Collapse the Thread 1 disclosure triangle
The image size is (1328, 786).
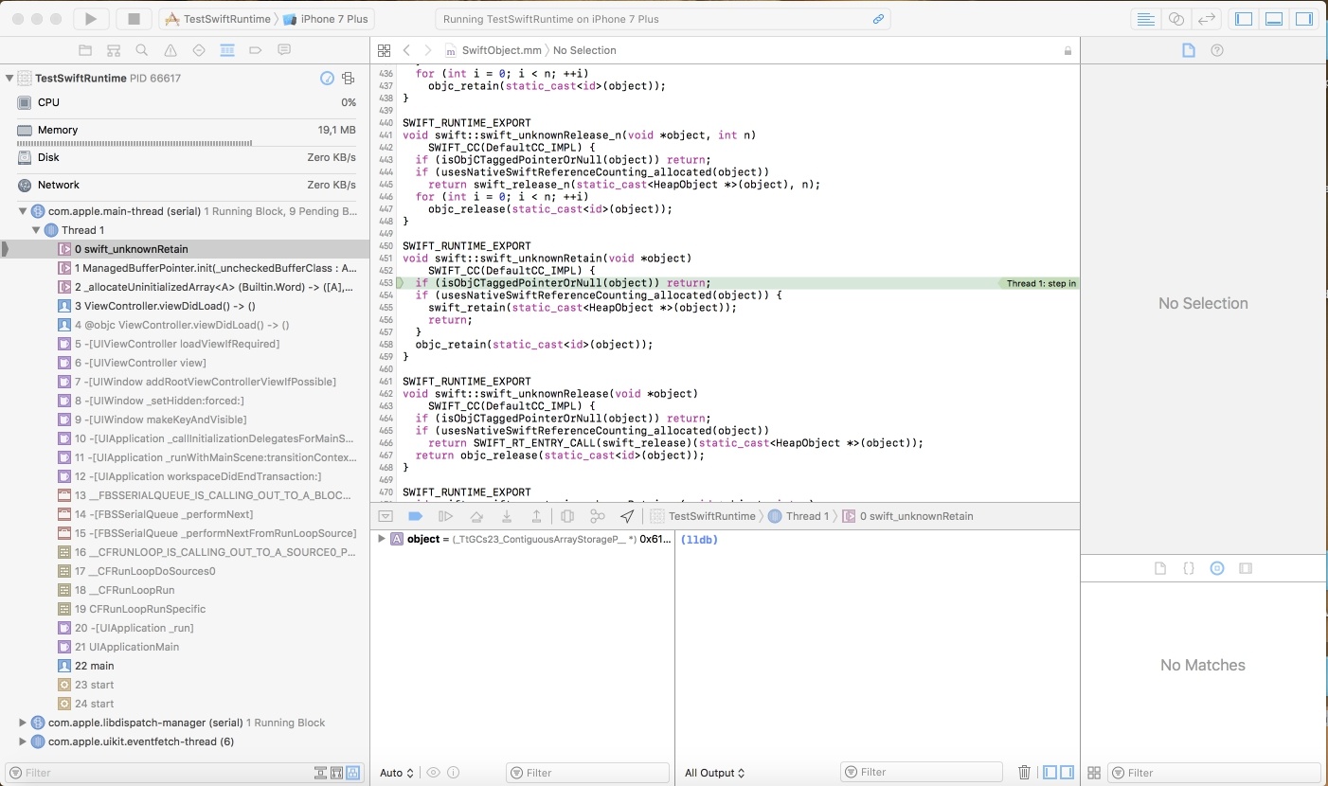click(37, 230)
